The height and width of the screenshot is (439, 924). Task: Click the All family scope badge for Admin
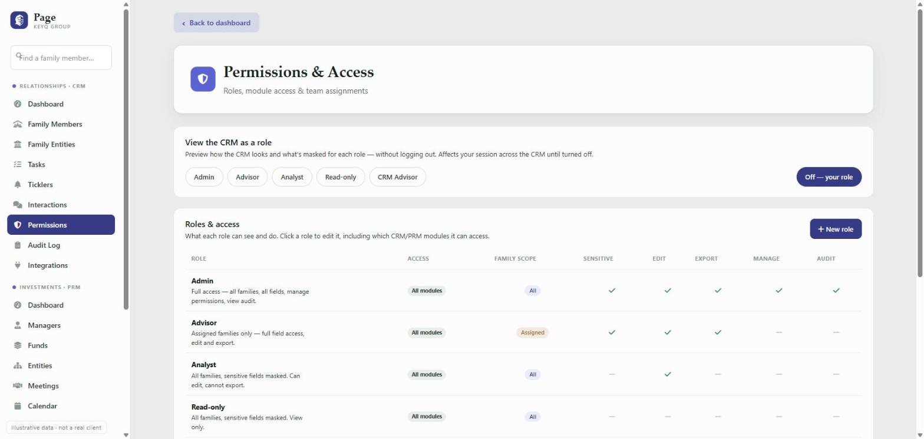pos(533,291)
